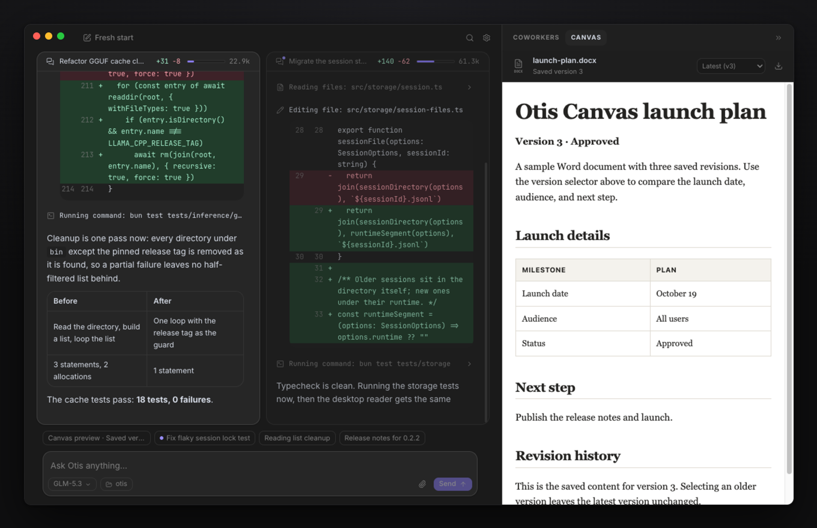Screen dimensions: 817x528
Task: Open the Reading list cleanup chip
Action: (x=297, y=438)
